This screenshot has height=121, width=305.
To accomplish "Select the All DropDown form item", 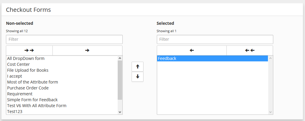I will point(26,58).
